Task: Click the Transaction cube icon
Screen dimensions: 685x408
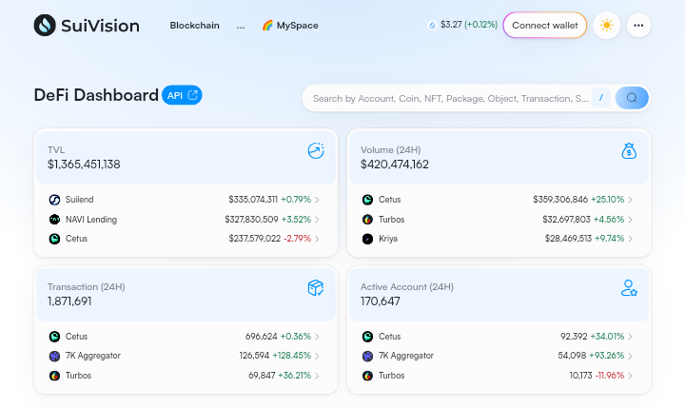Action: click(x=316, y=287)
